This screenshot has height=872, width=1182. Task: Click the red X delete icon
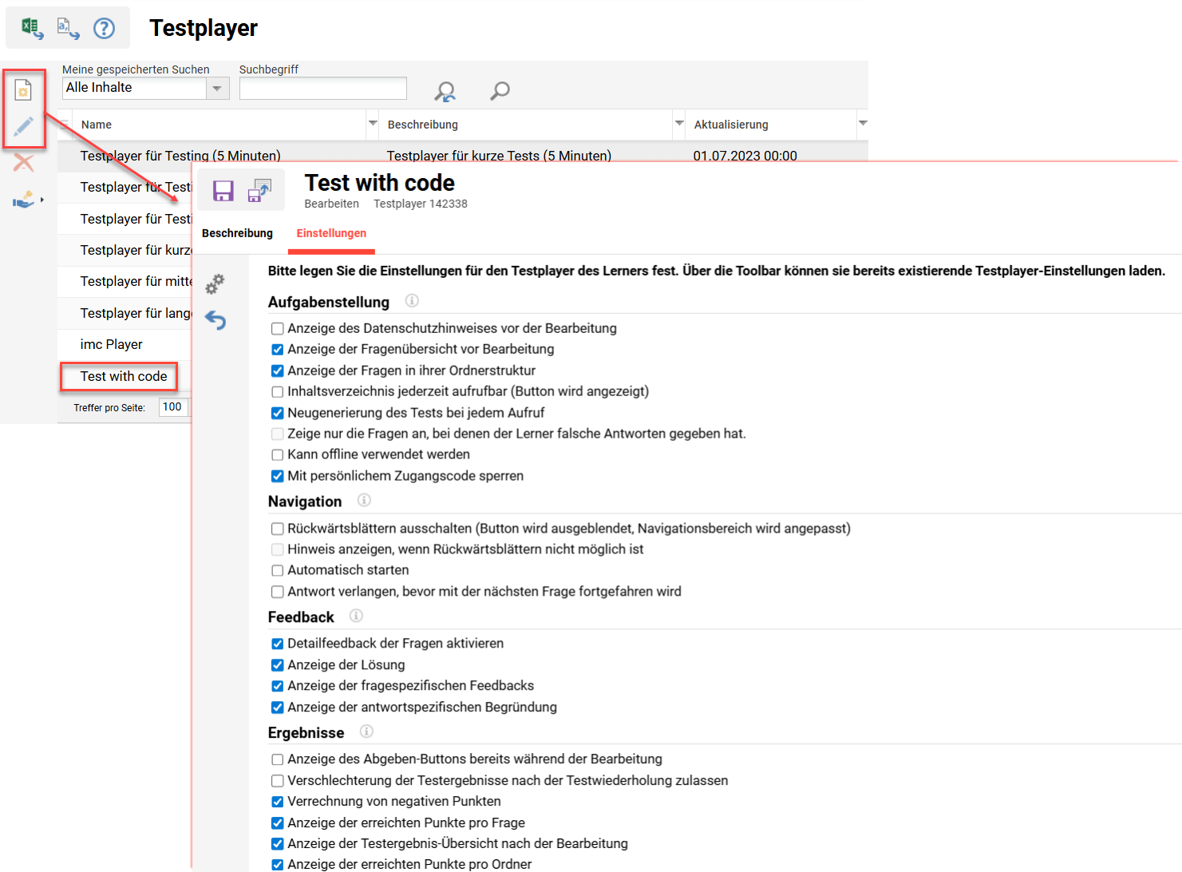coord(23,163)
